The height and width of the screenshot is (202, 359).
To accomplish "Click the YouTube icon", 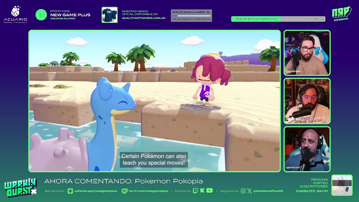I will click(210, 191).
